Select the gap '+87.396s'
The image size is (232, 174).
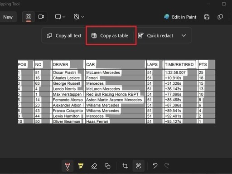(x=173, y=105)
